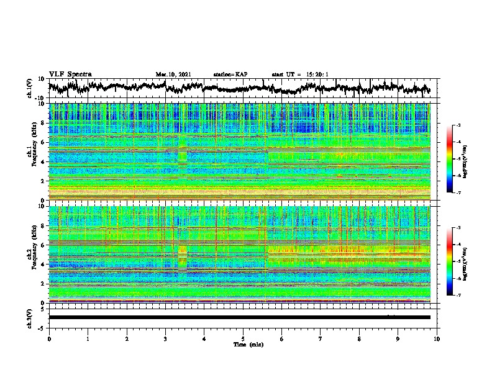Select the "start UT = 15:20:1" text
492x380 pixels.
300,75
